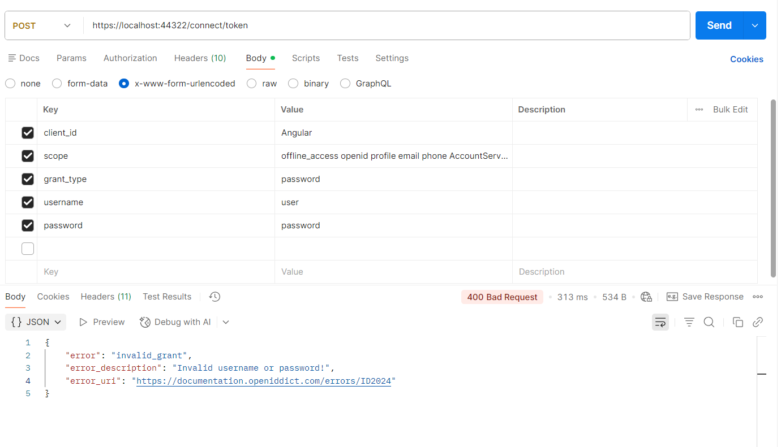Open the JSON format dropdown
The height and width of the screenshot is (447, 781).
coord(36,322)
